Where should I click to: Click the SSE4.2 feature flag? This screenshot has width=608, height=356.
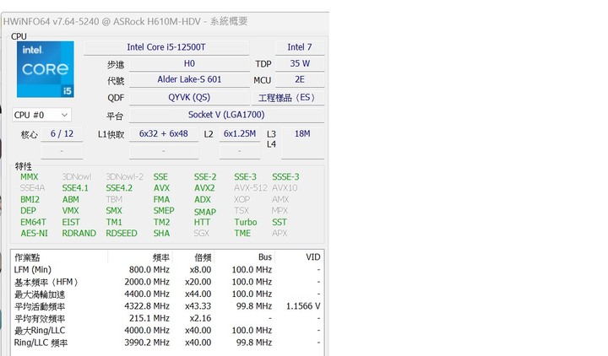tap(119, 188)
